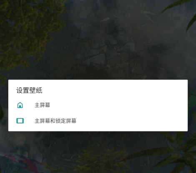Click white space right of 设置壁纸 title
196x173 pixels.
pyautogui.click(x=114, y=90)
